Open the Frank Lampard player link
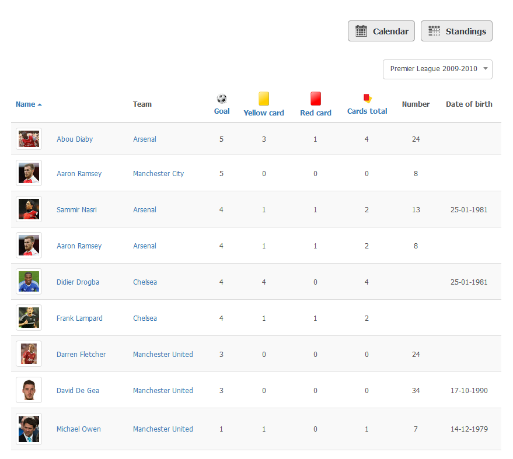513x459 pixels. (x=79, y=318)
